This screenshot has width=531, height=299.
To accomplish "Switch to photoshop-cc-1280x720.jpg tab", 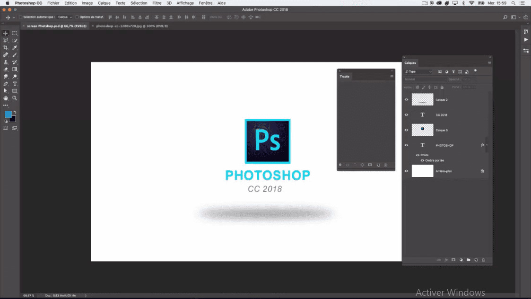I will [132, 26].
